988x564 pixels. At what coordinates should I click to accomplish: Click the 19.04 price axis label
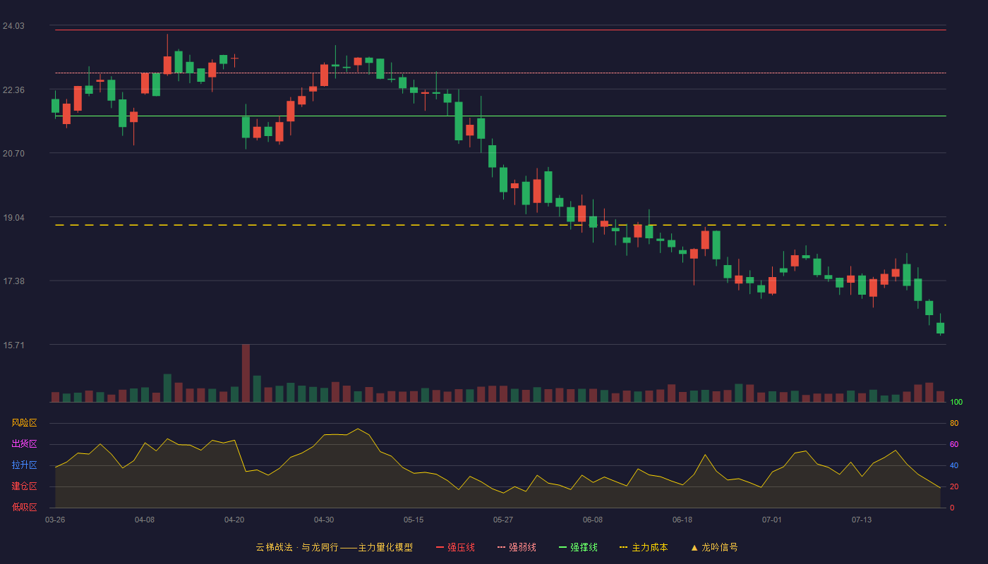(13, 218)
